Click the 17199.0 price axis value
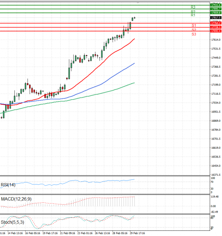This screenshot has width=222, height=236. pos(216,85)
